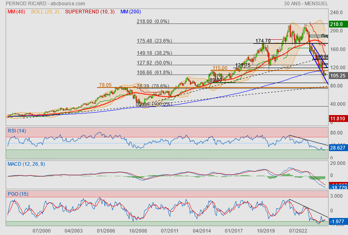This screenshot has height=235, width=348.
Task: Click the 07/2022 date axis label
Action: (298, 231)
